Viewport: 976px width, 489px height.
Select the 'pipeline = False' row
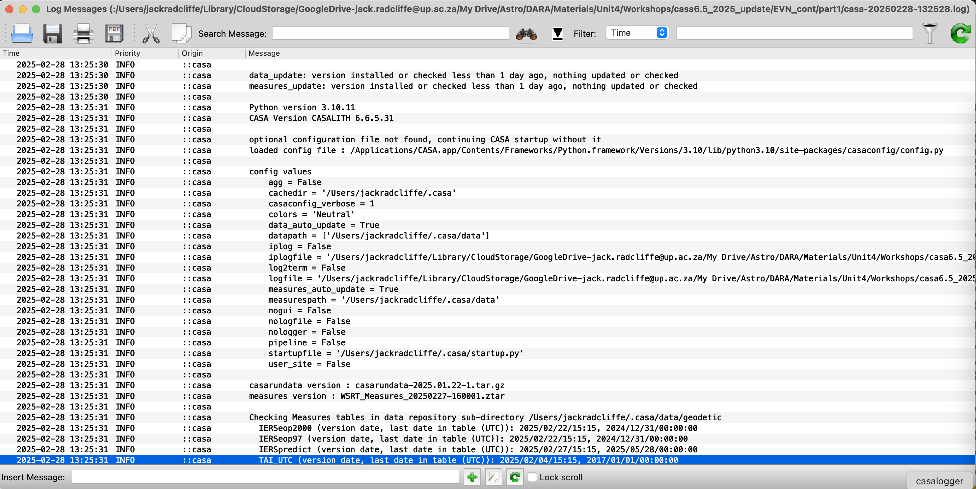(x=488, y=342)
